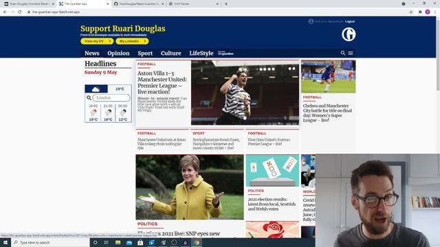This screenshot has height=247, width=440.
Task: Click the ballot box election illustration
Action: (272, 171)
